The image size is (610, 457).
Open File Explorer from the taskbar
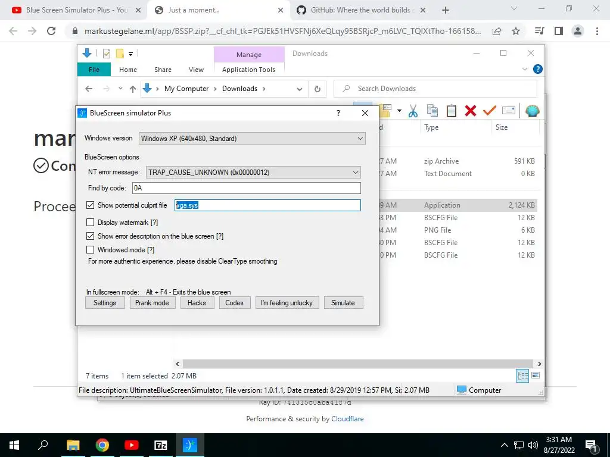tap(73, 445)
